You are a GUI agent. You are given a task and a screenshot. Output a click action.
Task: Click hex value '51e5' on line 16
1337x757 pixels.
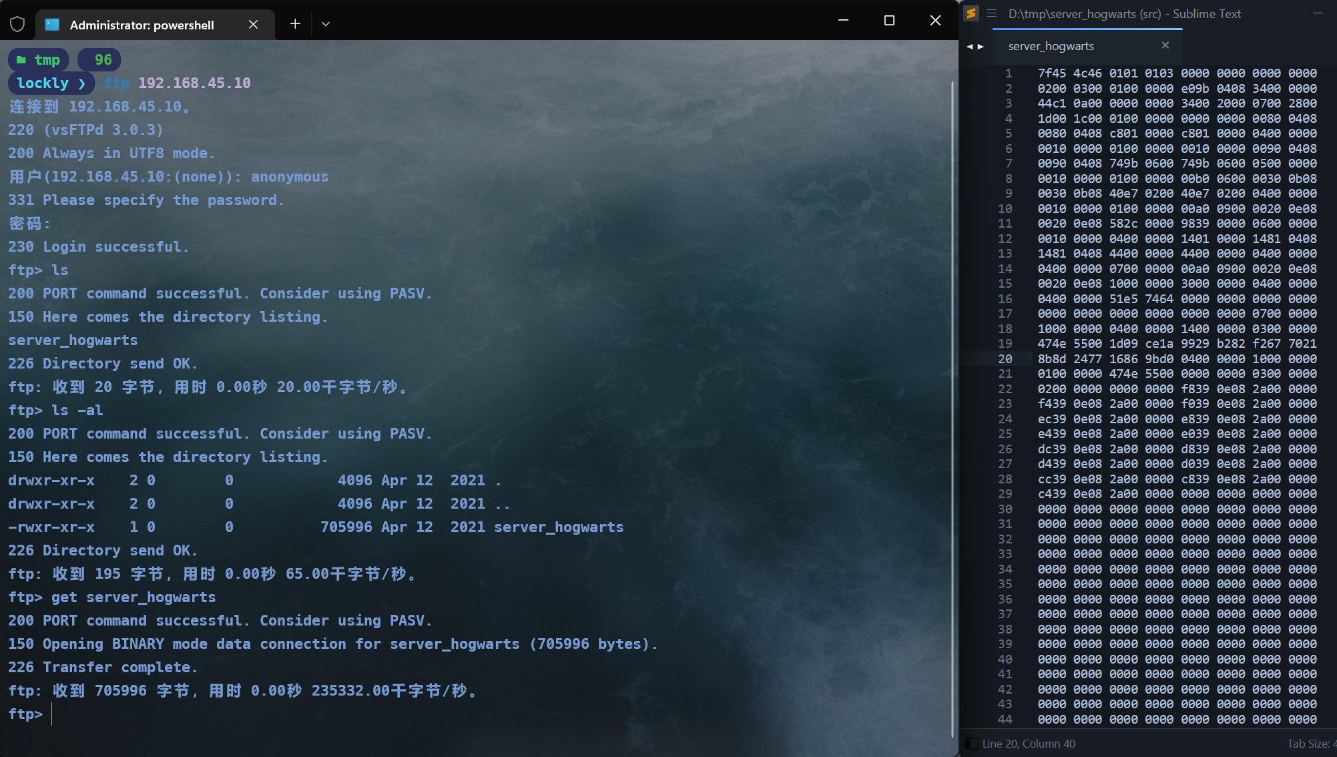click(1123, 298)
